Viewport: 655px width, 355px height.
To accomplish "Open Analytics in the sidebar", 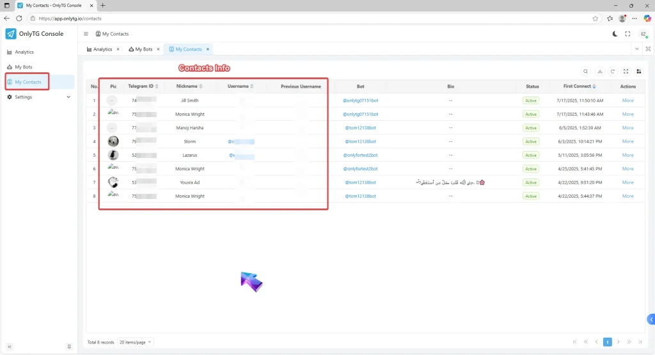I will click(24, 52).
